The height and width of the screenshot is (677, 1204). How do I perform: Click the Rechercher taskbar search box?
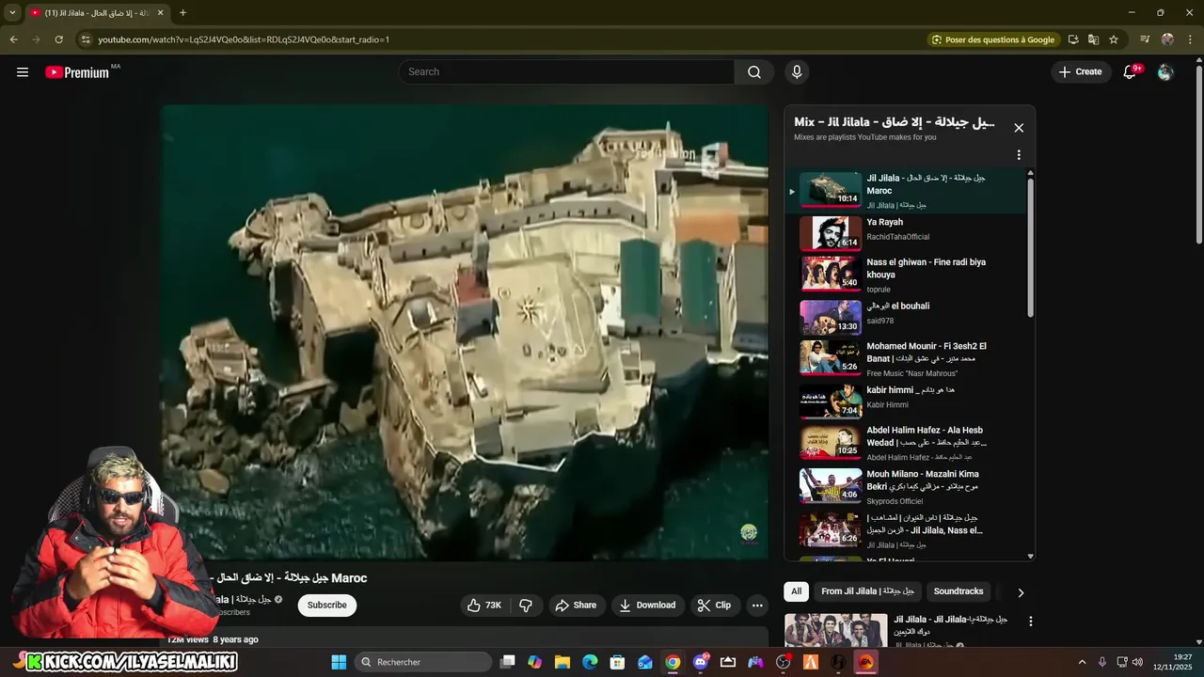[x=423, y=662]
